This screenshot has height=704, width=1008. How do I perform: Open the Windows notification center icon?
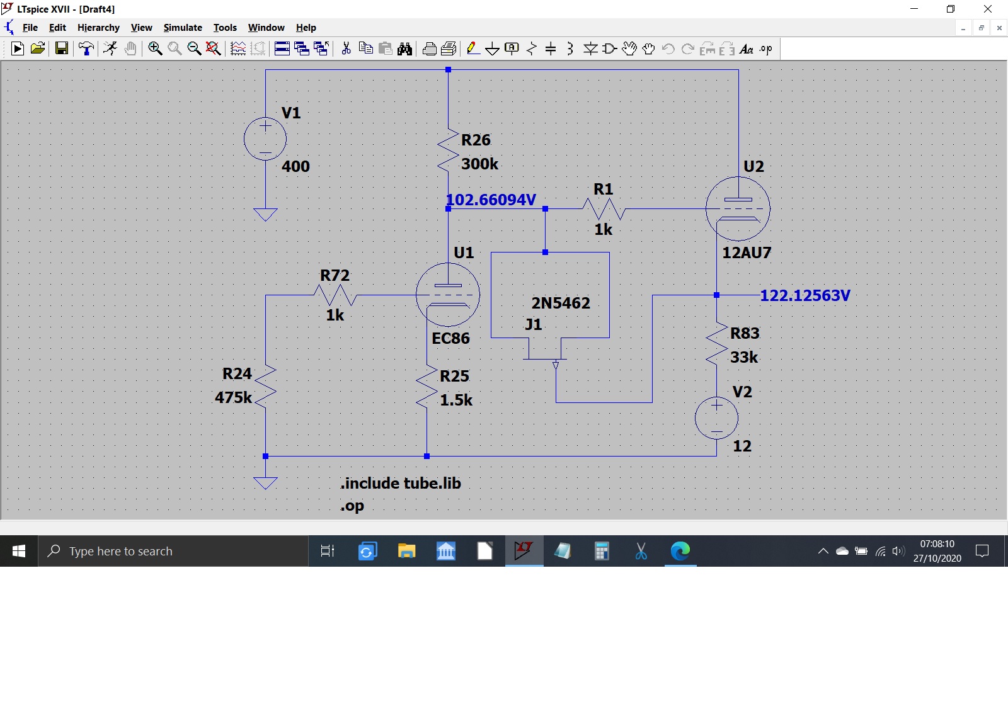click(x=982, y=551)
